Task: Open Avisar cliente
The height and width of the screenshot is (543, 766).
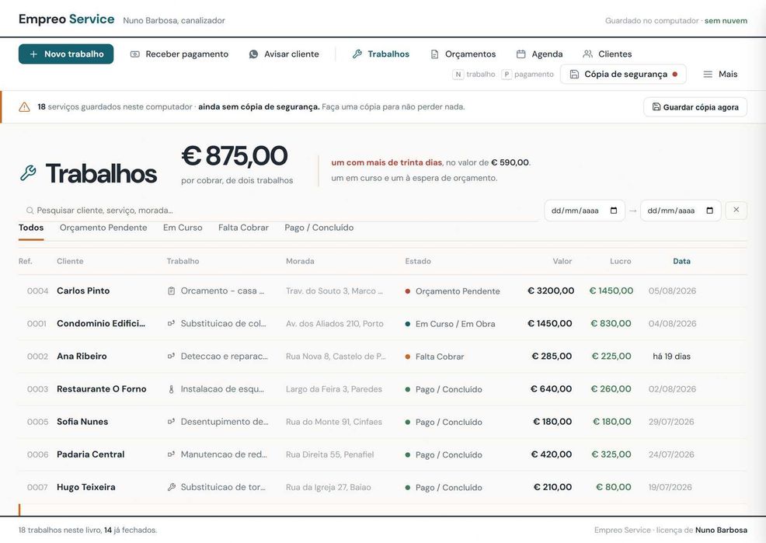Action: click(284, 54)
